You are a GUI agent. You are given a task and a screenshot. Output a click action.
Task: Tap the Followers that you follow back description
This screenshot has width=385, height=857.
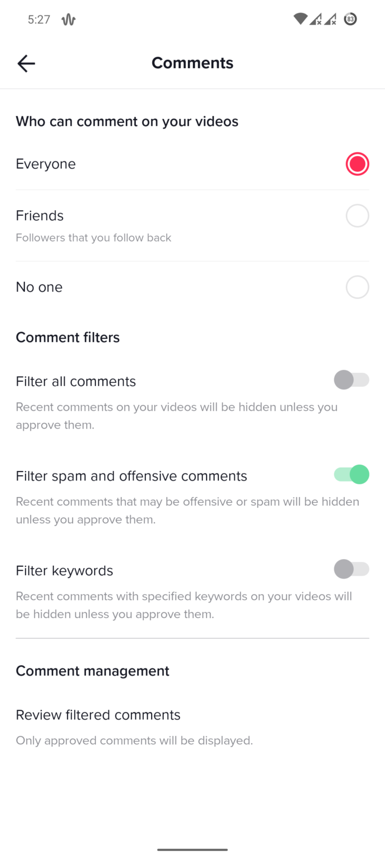93,238
